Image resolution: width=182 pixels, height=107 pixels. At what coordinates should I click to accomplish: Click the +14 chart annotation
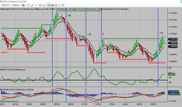(x=89, y=34)
